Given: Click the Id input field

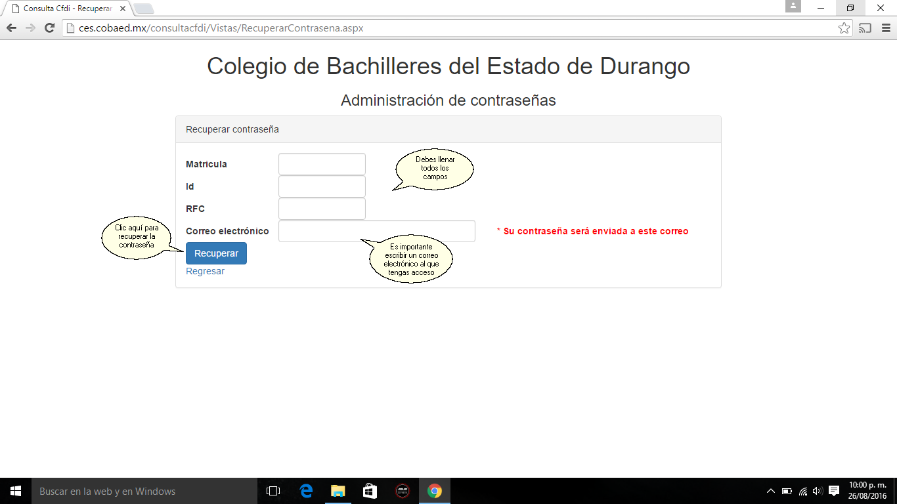Looking at the screenshot, I should [322, 186].
